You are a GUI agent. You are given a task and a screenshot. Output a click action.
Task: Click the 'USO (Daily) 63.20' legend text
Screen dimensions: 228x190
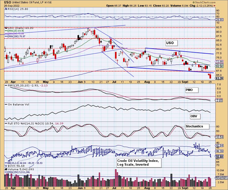tap(21, 28)
